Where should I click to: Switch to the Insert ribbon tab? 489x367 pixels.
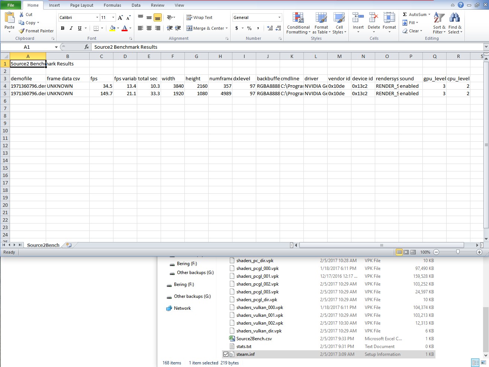54,5
